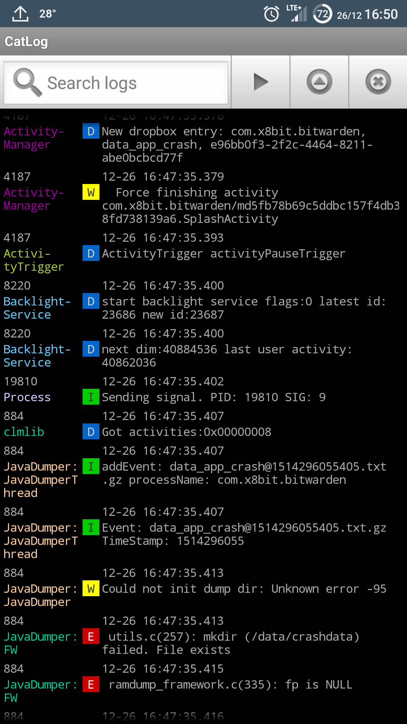Image resolution: width=407 pixels, height=724 pixels.
Task: Tap the X button to clear logs
Action: (378, 82)
